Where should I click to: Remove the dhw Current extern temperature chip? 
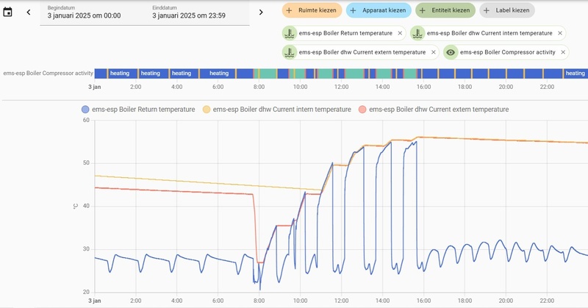click(x=433, y=52)
